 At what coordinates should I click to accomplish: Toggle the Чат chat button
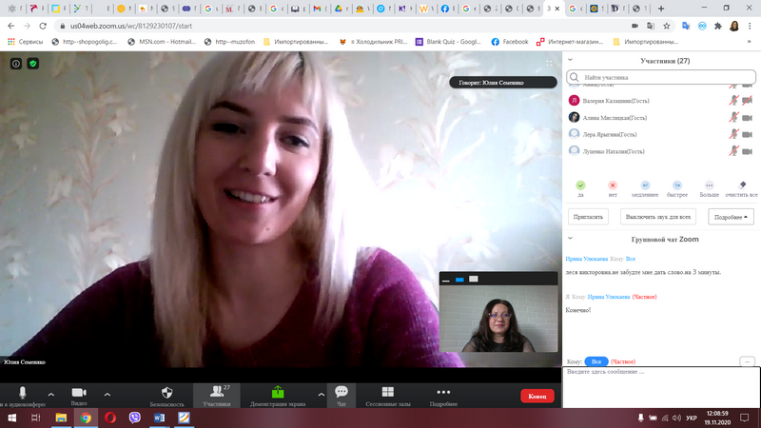[341, 396]
